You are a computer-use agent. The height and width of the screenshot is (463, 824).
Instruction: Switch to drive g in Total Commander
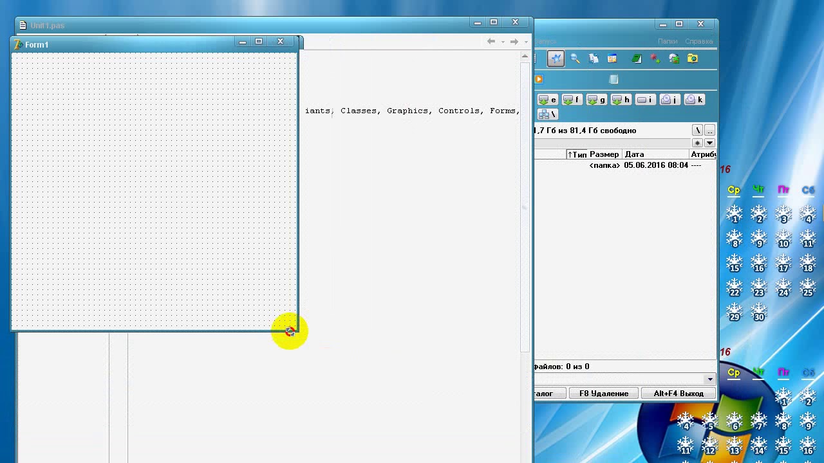coord(596,100)
